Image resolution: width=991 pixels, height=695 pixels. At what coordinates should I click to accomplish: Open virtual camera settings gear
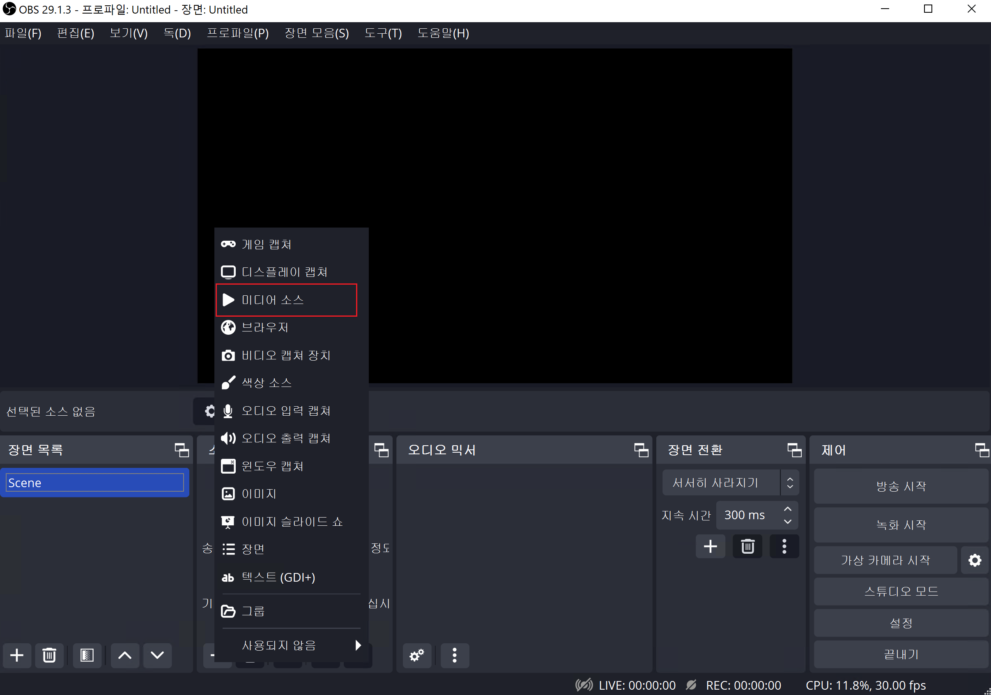coord(975,560)
